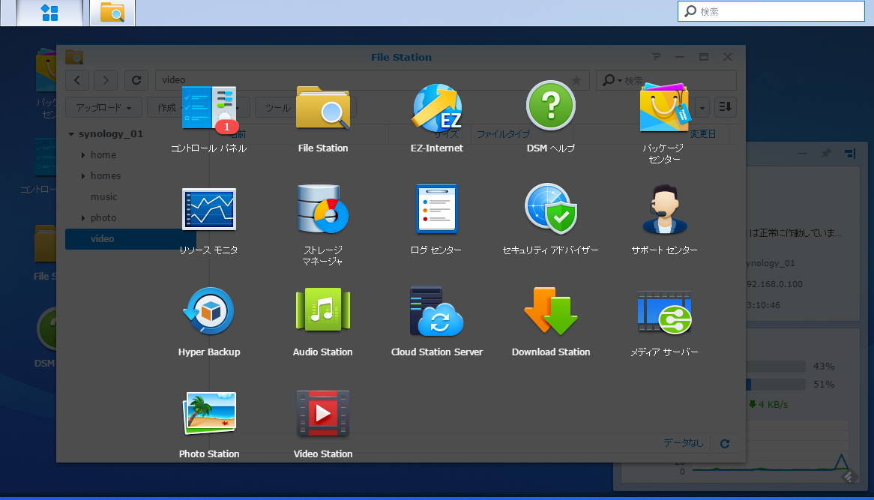
Task: Launch Cloud Station Server
Action: tap(437, 311)
